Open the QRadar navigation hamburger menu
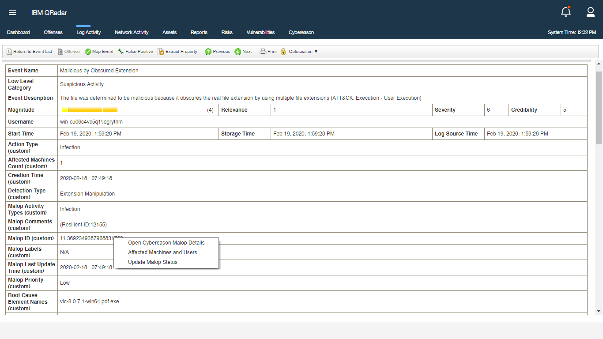This screenshot has height=339, width=603. click(12, 12)
